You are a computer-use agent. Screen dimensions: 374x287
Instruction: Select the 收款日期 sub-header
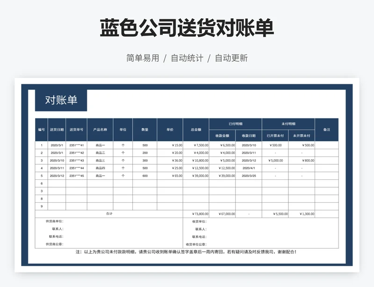click(x=249, y=136)
